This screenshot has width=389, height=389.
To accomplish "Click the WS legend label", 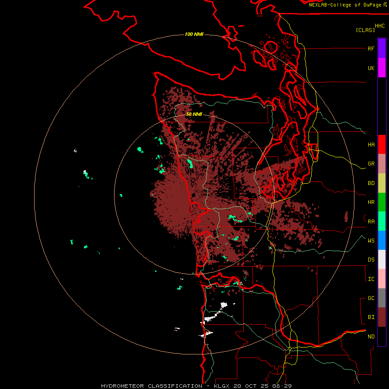I will [x=371, y=240].
